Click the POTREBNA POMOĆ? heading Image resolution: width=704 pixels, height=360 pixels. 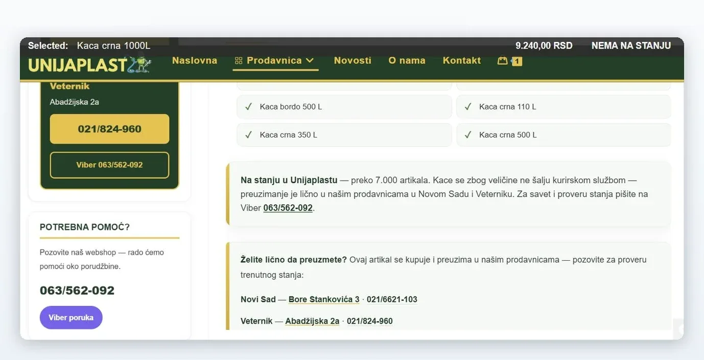(85, 227)
